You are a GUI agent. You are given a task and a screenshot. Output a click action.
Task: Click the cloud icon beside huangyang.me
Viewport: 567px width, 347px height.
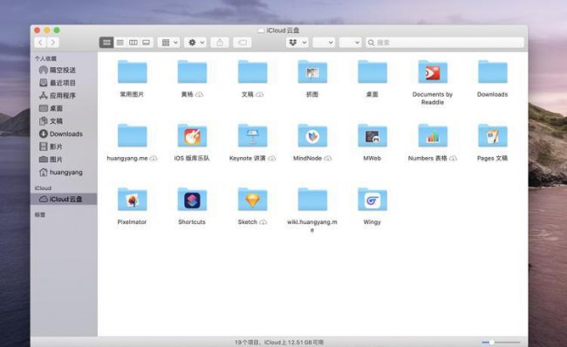[154, 159]
